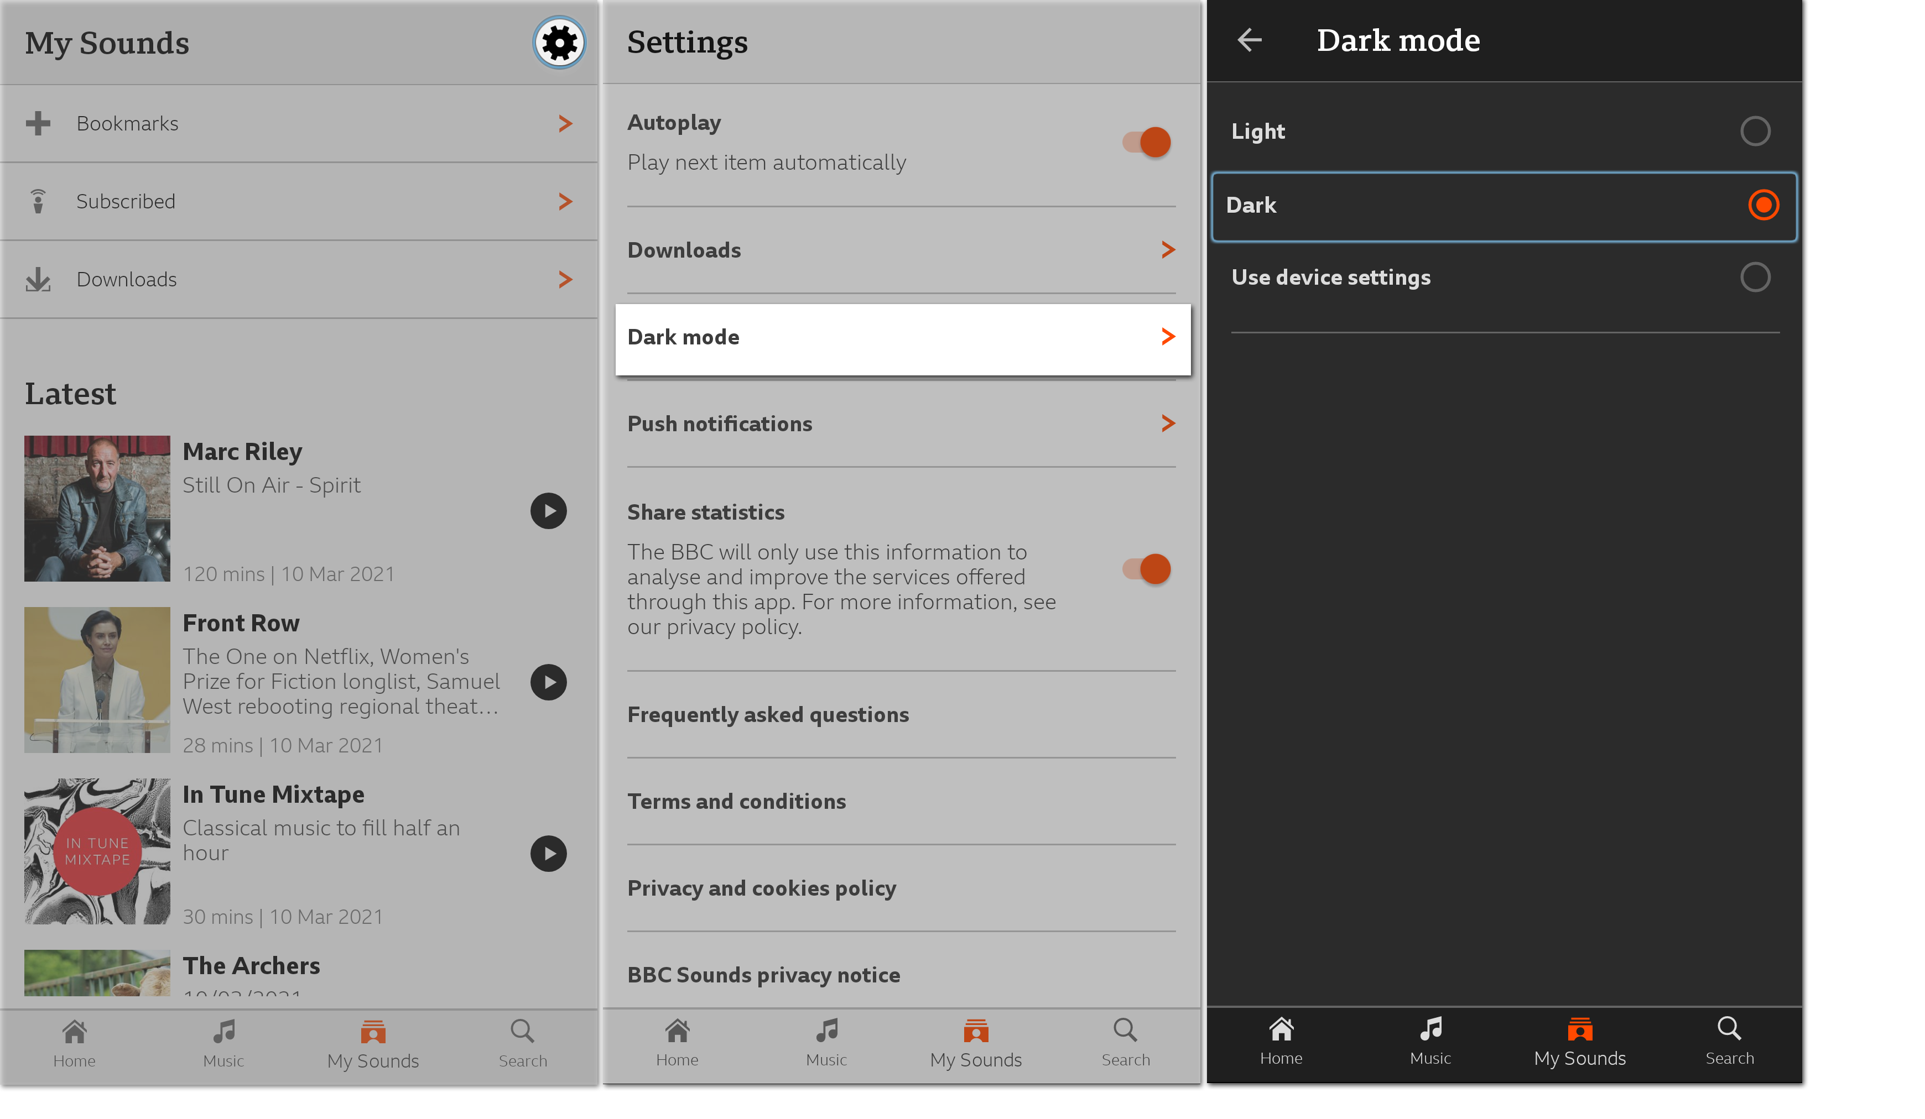Tap Music icon in Dark mode screen nav bar
The height and width of the screenshot is (1119, 1925).
(x=1431, y=1028)
